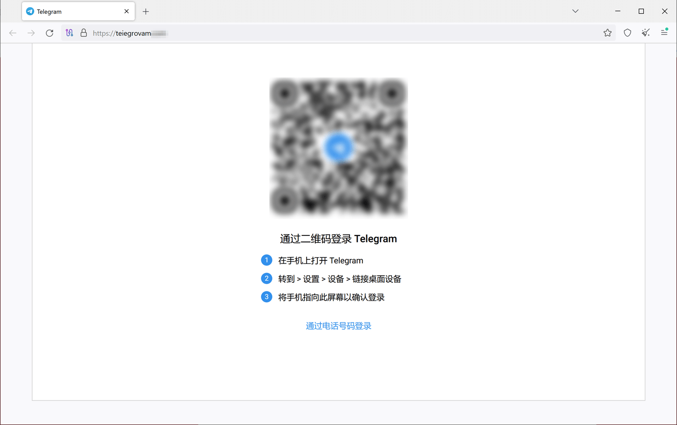
Task: Reload the current page
Action: click(x=49, y=33)
